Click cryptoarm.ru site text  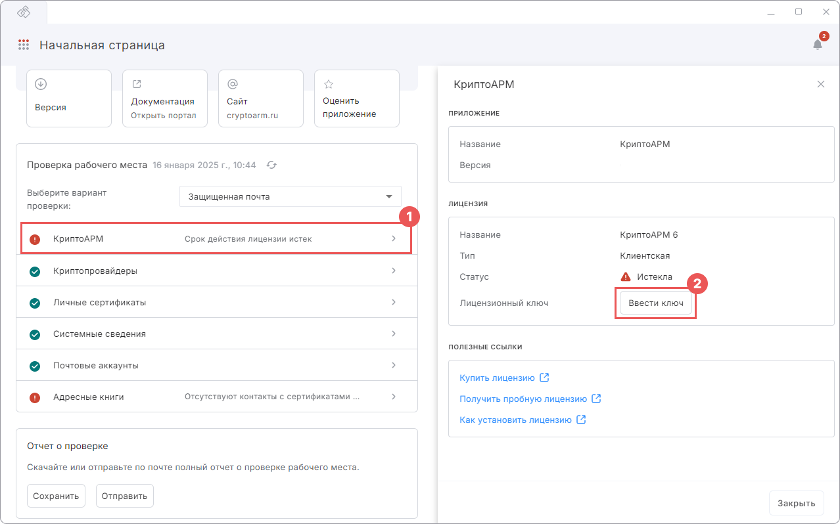pyautogui.click(x=252, y=116)
